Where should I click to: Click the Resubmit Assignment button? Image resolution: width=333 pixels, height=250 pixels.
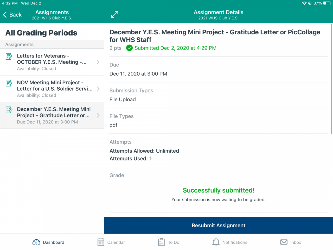[x=219, y=226]
